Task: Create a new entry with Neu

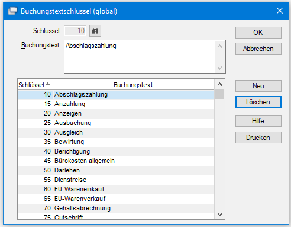Action: (258, 86)
